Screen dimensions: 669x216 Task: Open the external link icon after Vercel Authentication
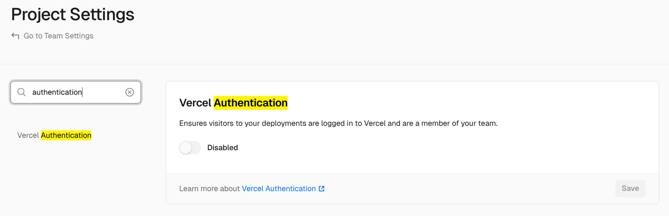321,189
